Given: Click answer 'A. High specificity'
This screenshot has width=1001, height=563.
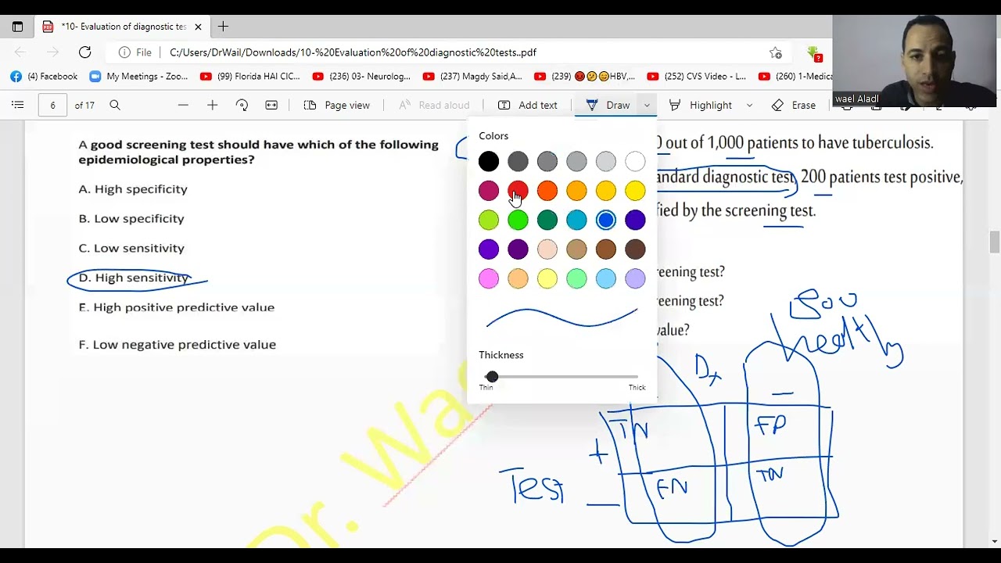Looking at the screenshot, I should pyautogui.click(x=133, y=189).
